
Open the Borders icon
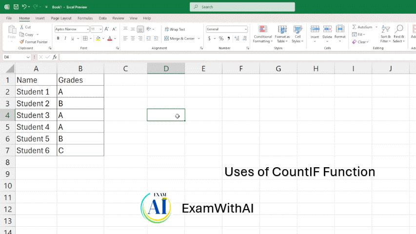pyautogui.click(x=85, y=39)
